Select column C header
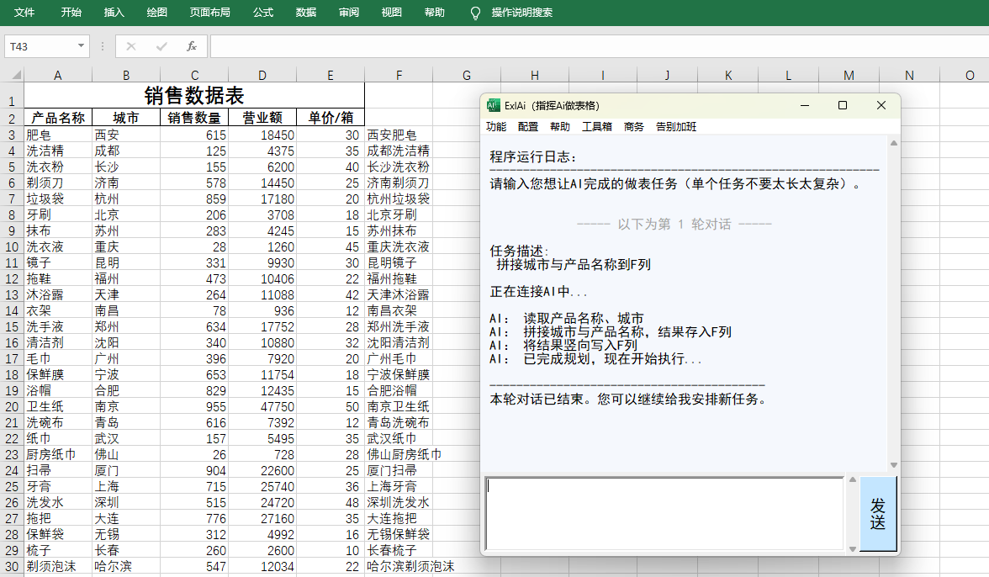989x577 pixels. [194, 75]
